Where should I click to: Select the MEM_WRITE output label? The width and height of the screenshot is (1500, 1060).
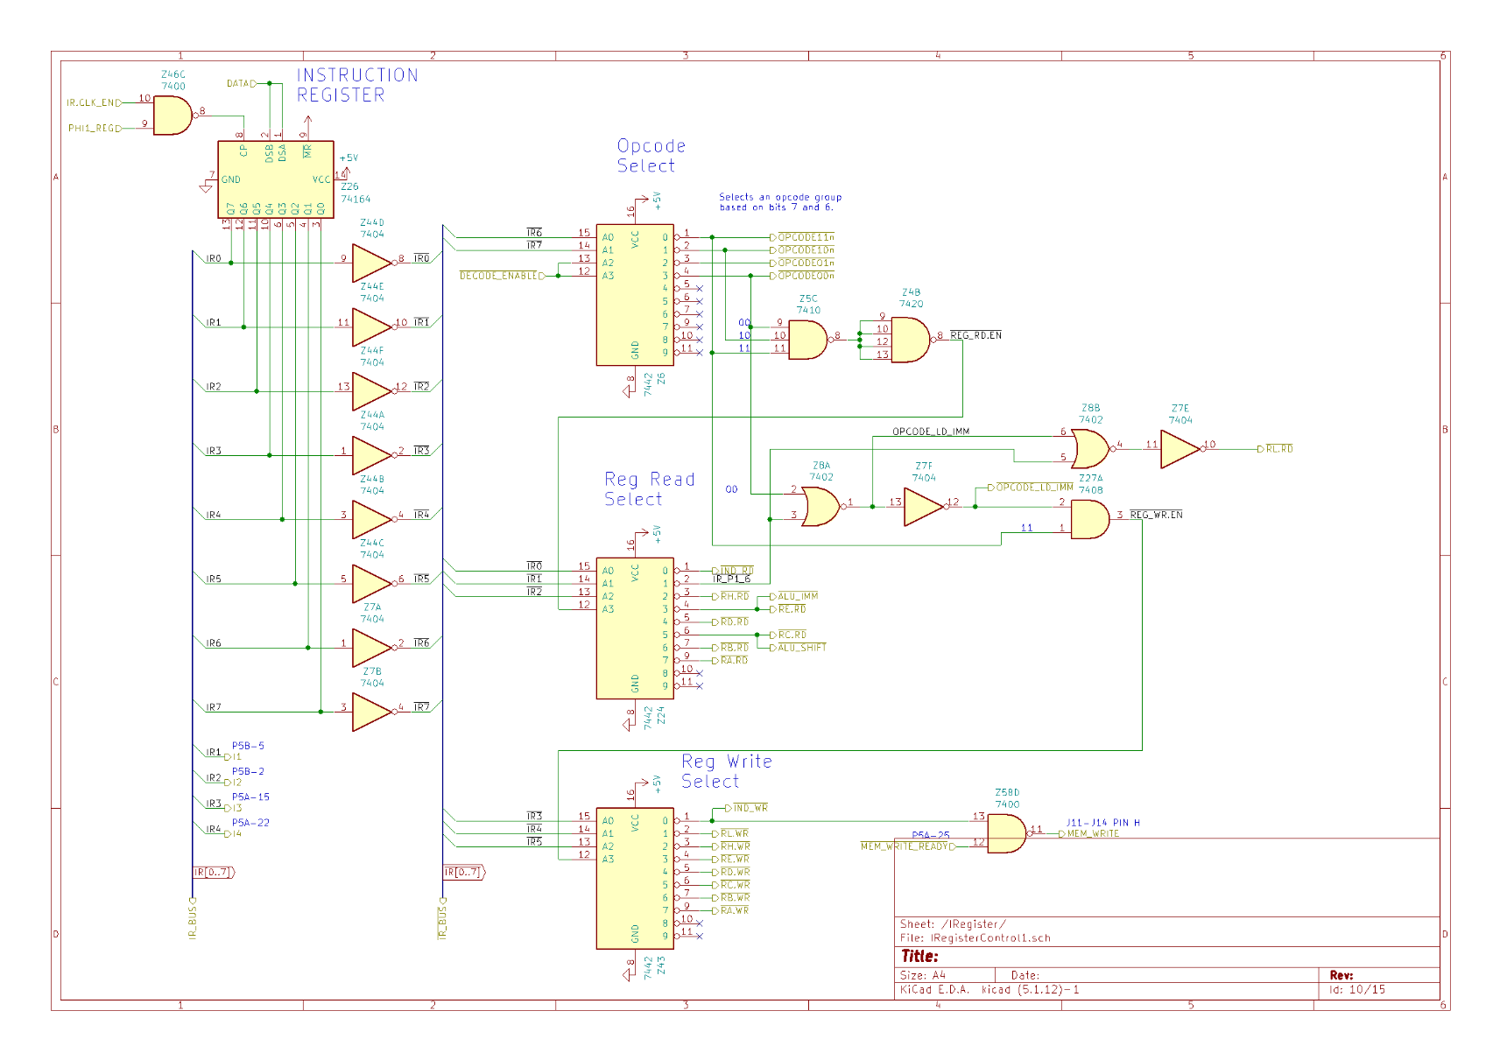1092,834
